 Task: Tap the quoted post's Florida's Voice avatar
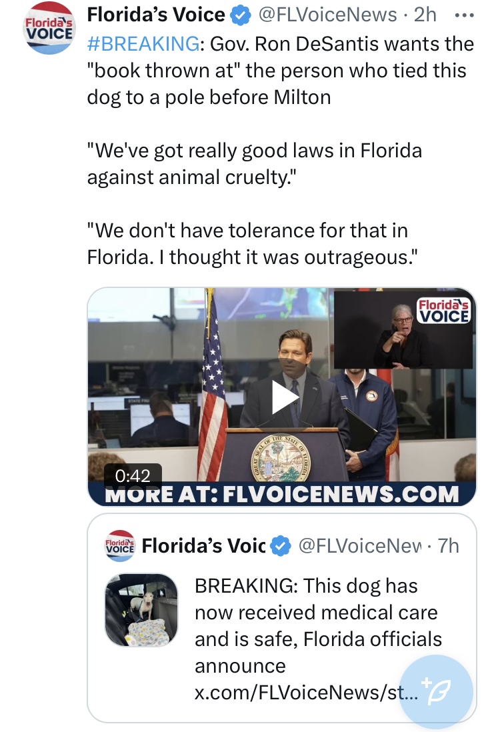(x=119, y=545)
